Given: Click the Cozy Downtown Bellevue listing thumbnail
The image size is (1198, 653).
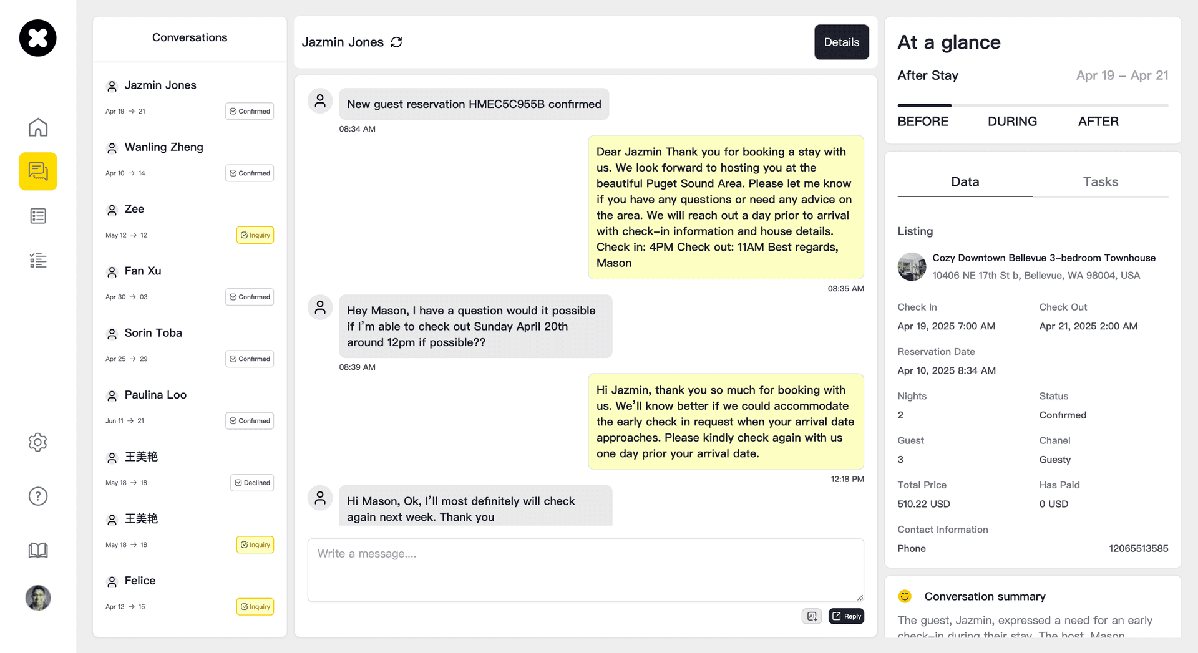Looking at the screenshot, I should (x=912, y=267).
